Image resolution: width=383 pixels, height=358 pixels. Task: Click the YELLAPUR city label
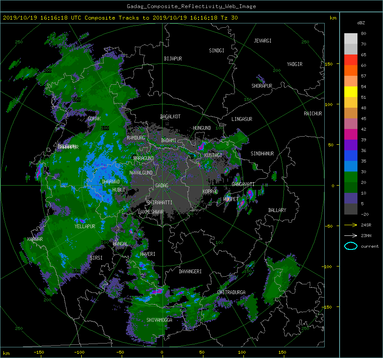85,226
